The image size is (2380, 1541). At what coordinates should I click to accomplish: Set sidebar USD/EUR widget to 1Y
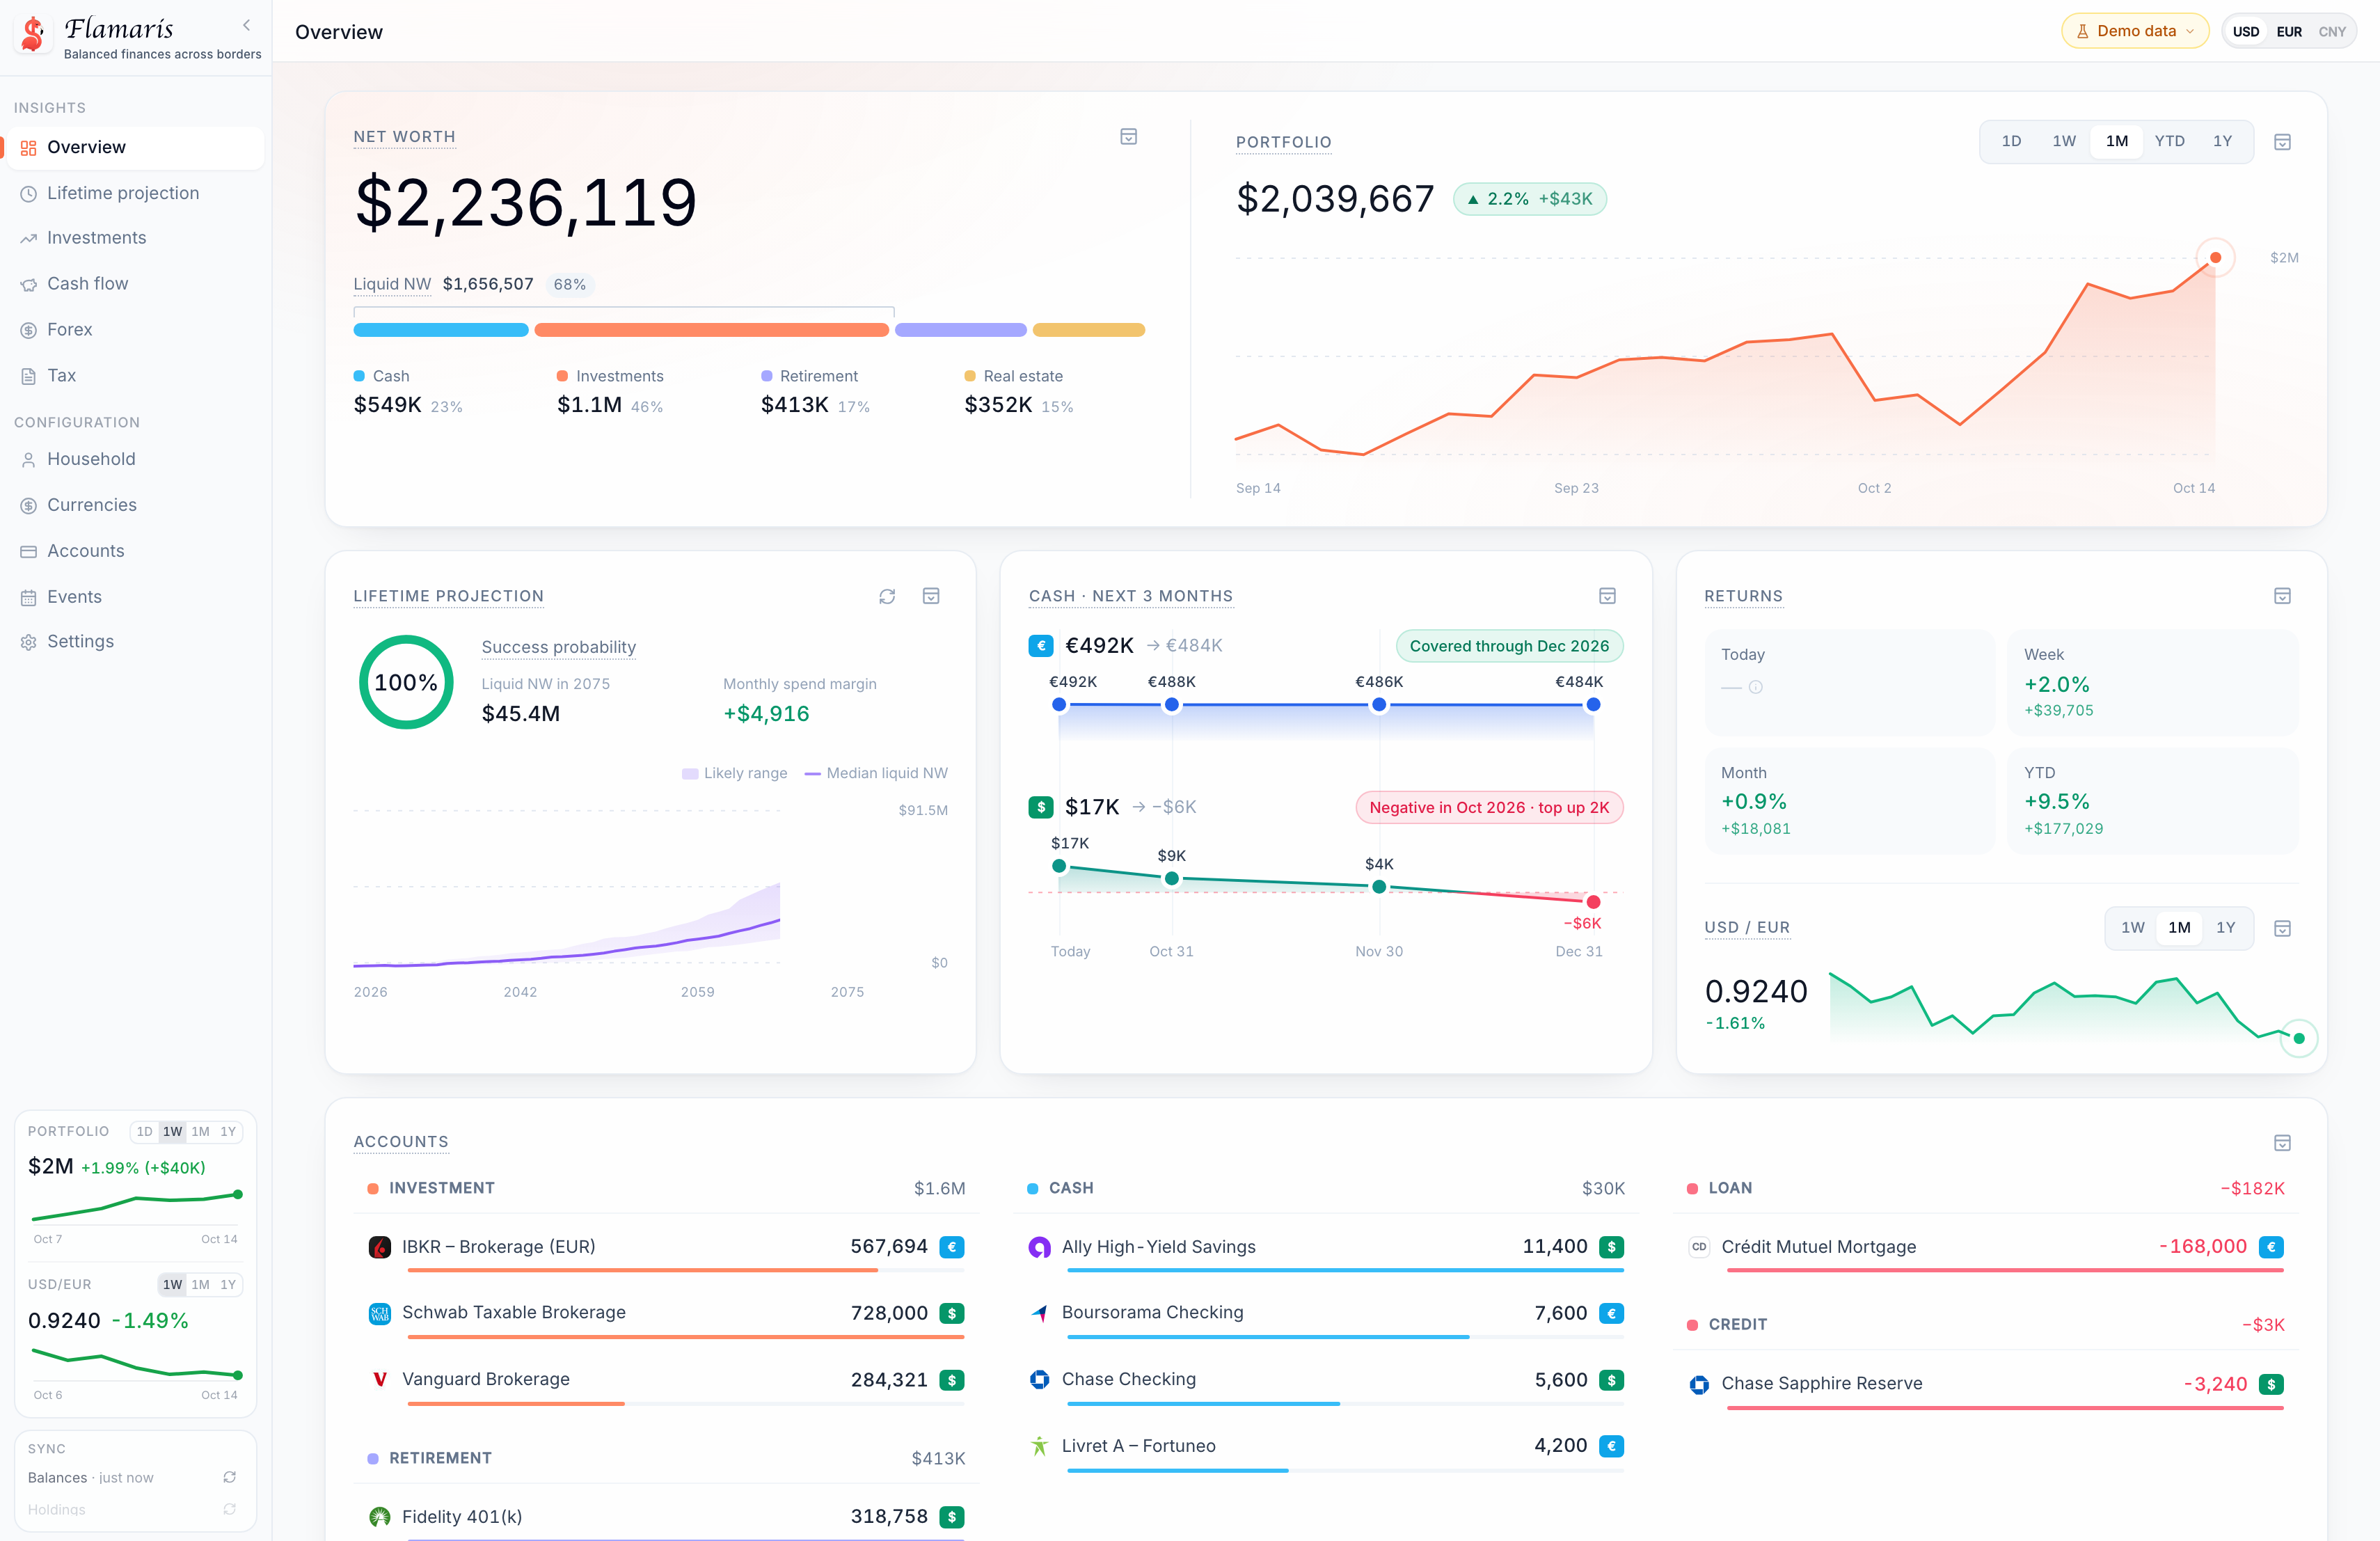[228, 1285]
